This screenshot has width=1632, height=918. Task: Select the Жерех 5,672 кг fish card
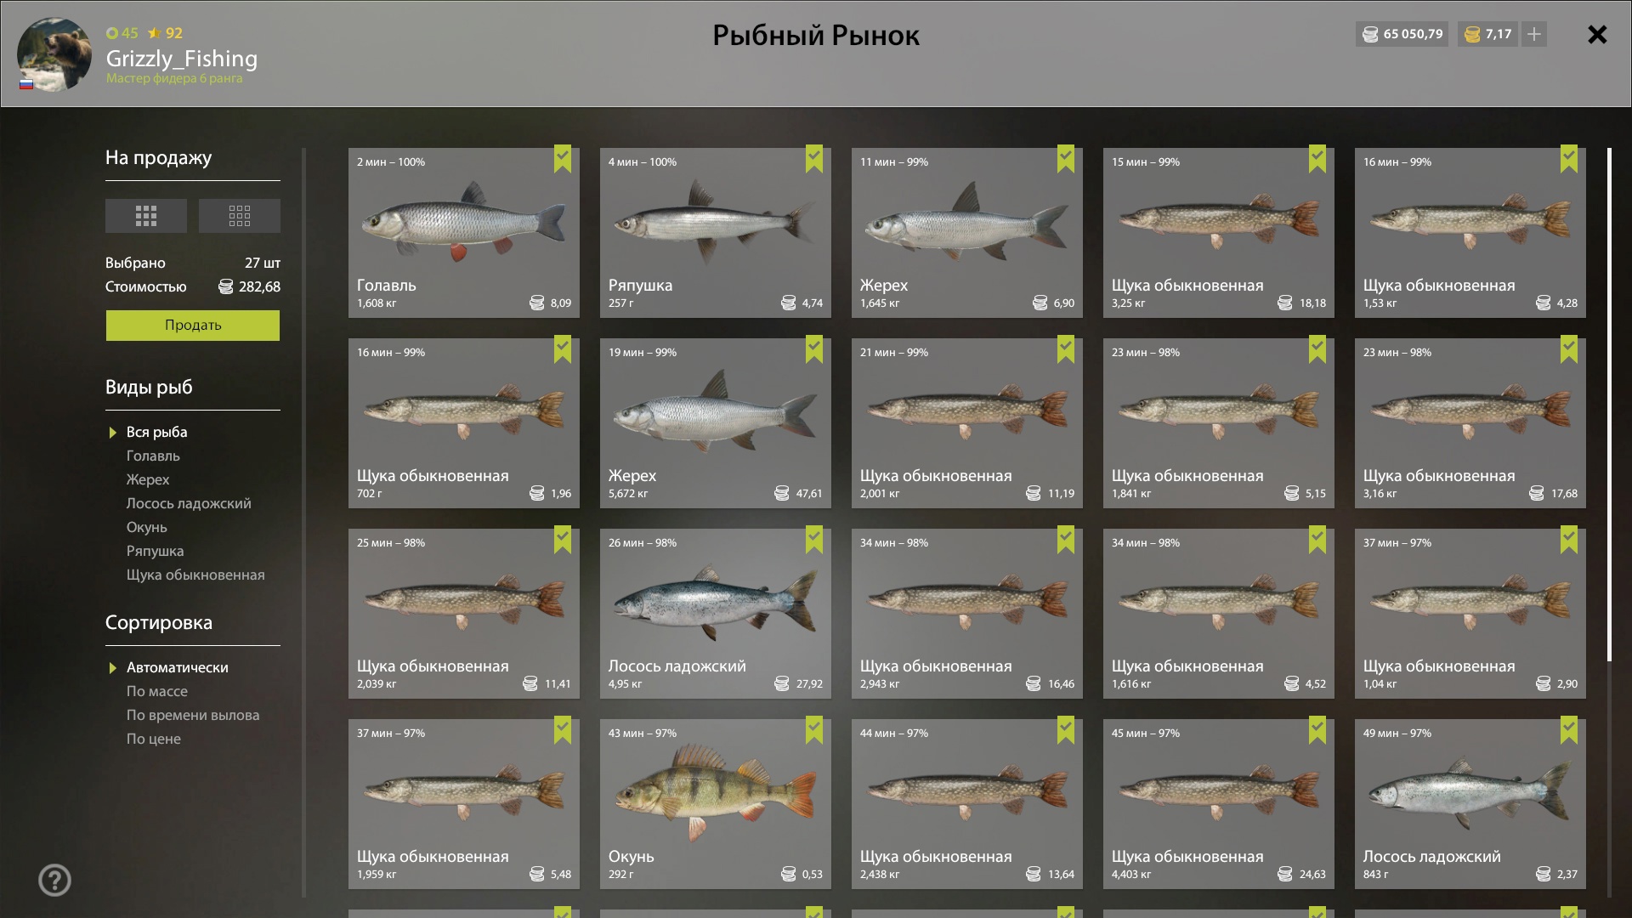[x=716, y=423]
